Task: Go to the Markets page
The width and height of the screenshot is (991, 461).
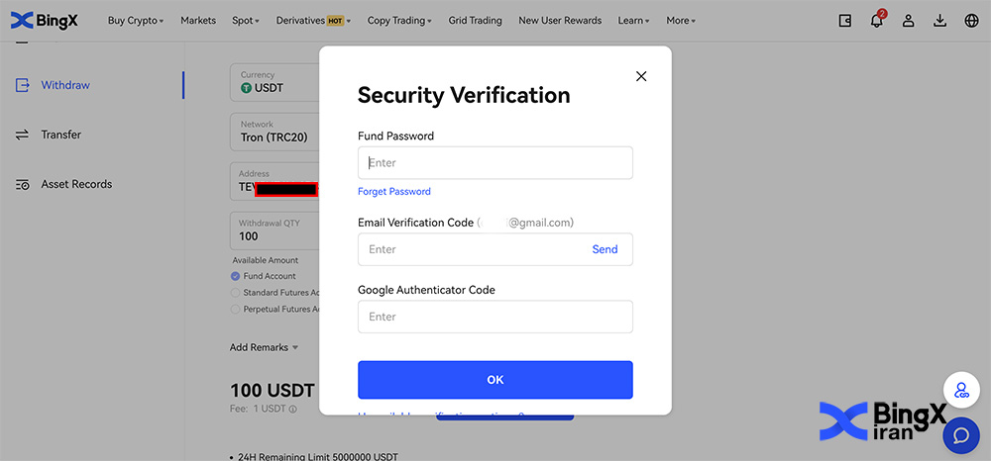Action: [198, 20]
